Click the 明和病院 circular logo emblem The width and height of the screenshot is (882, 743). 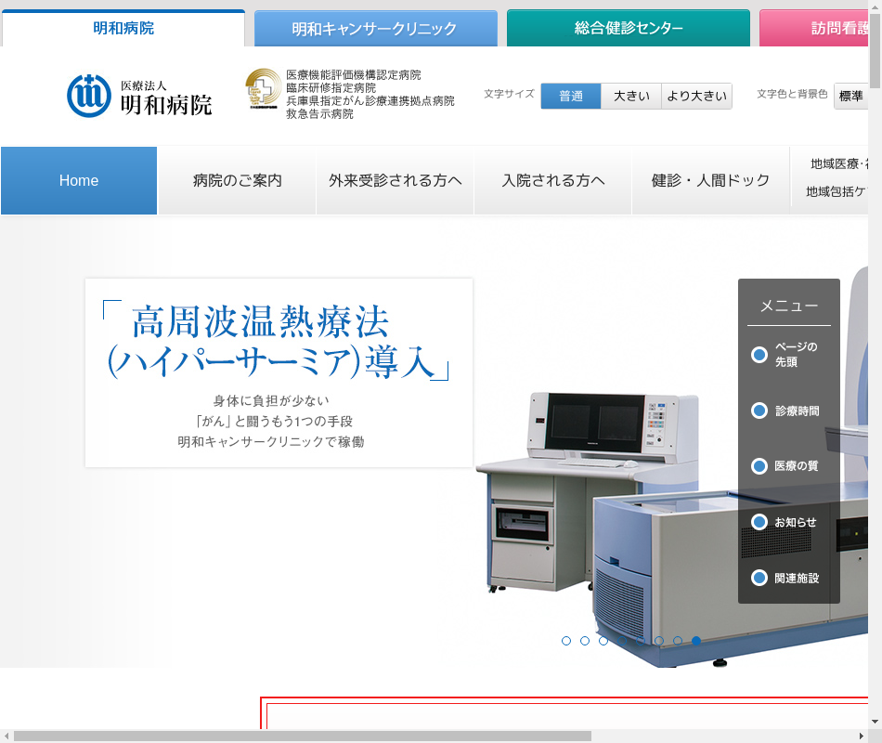point(89,96)
